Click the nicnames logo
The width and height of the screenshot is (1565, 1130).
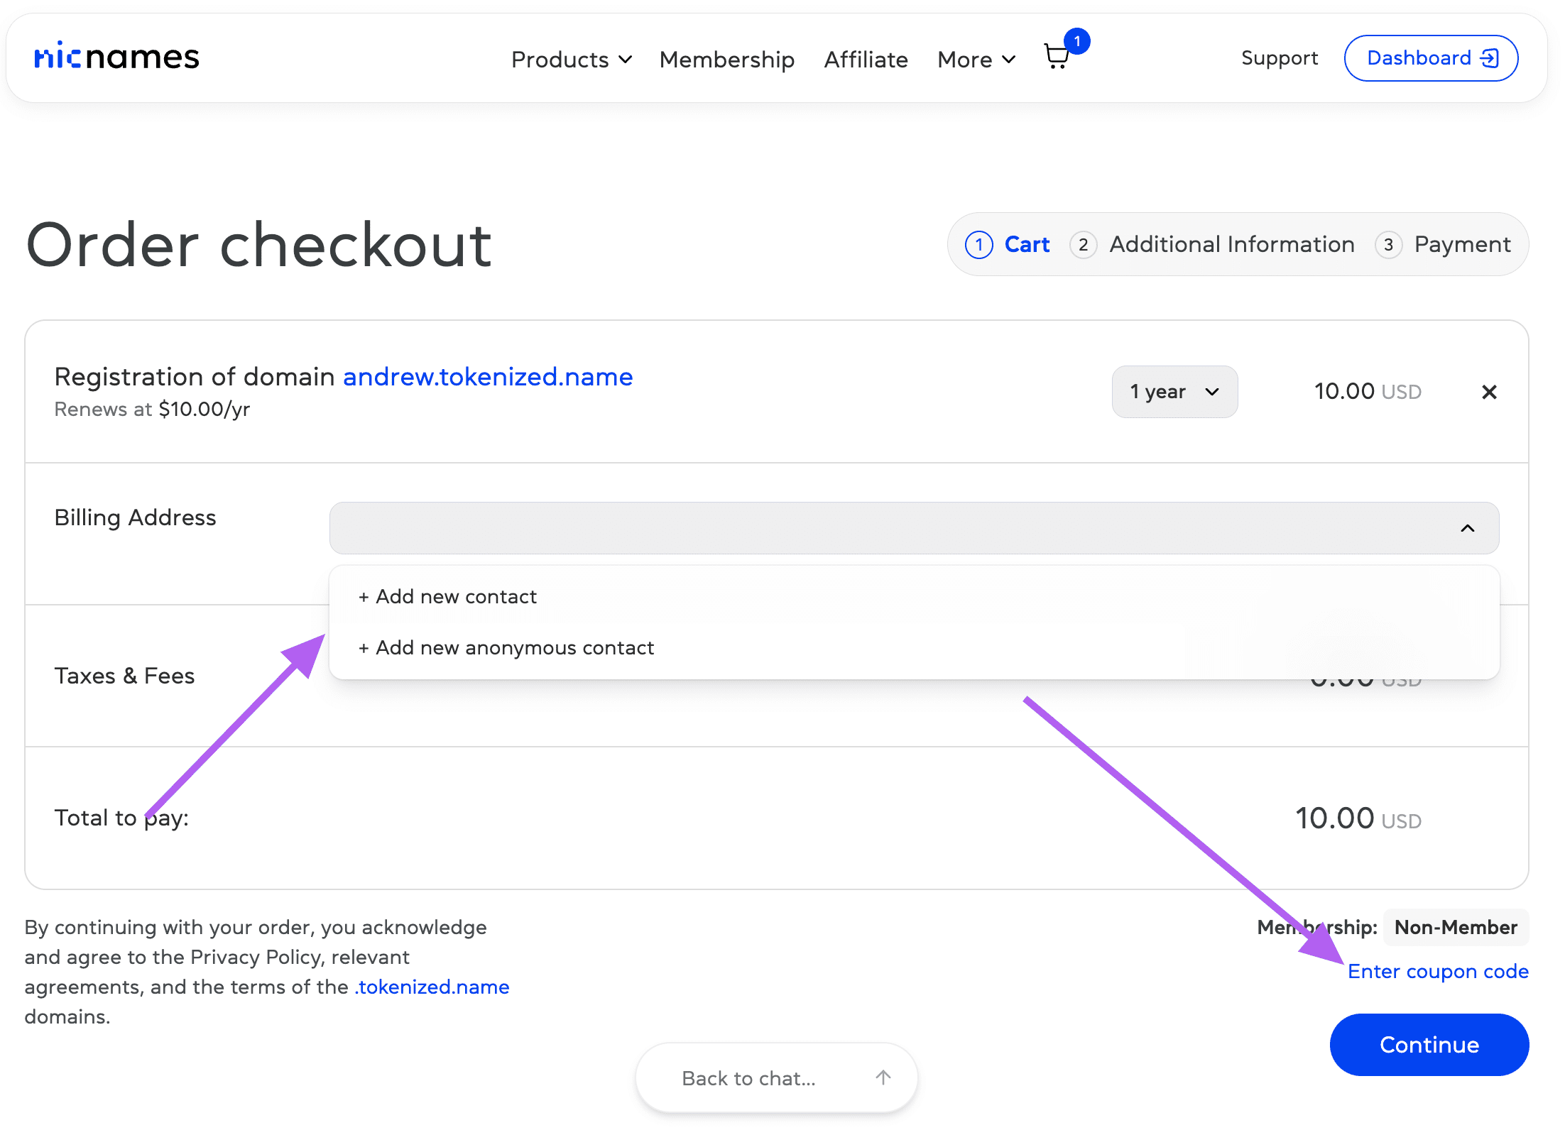click(x=117, y=57)
